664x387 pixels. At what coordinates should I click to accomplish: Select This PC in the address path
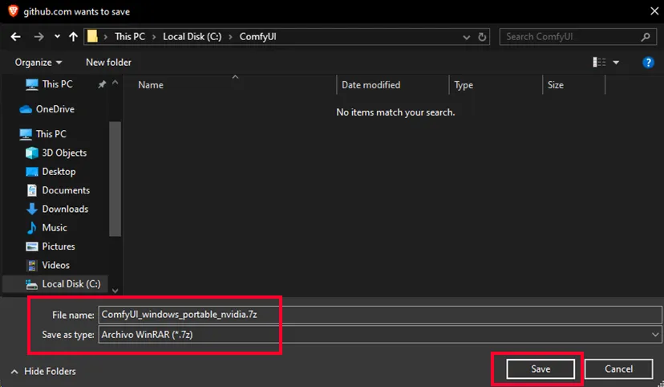(130, 37)
